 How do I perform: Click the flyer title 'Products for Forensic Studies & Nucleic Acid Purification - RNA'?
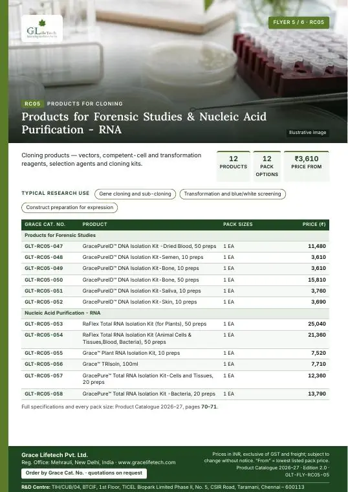click(144, 123)
